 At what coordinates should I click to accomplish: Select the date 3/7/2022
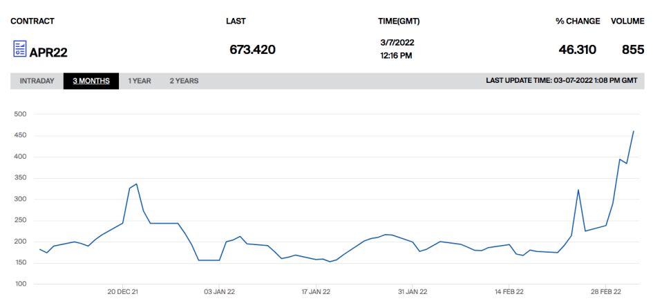[397, 43]
